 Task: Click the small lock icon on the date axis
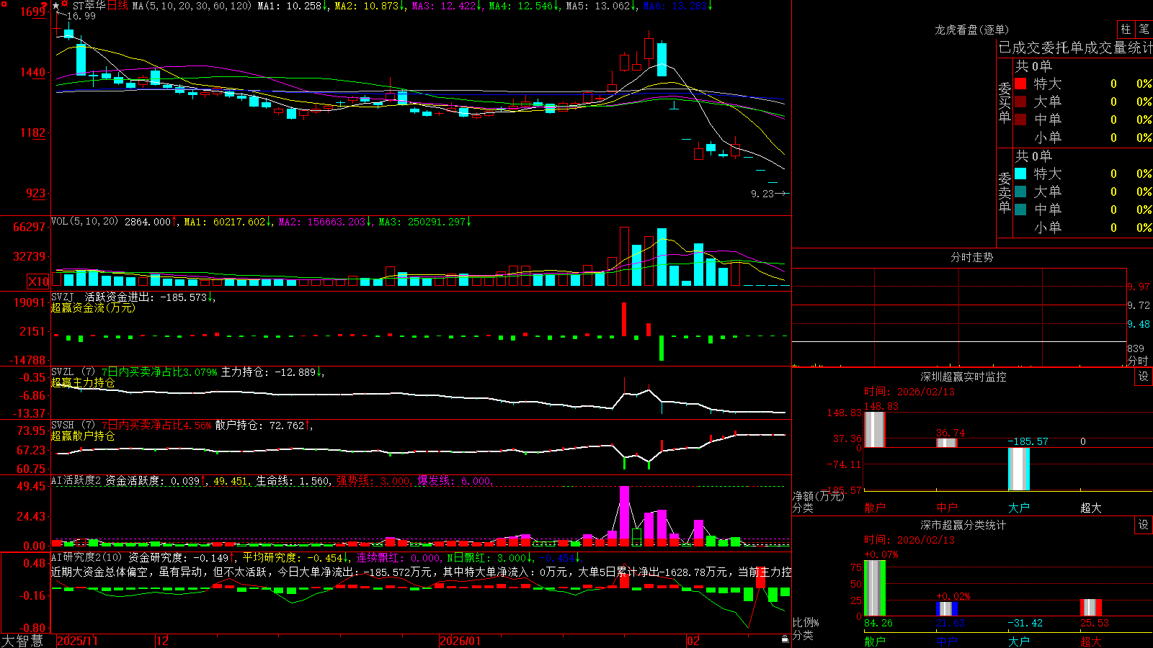785,639
